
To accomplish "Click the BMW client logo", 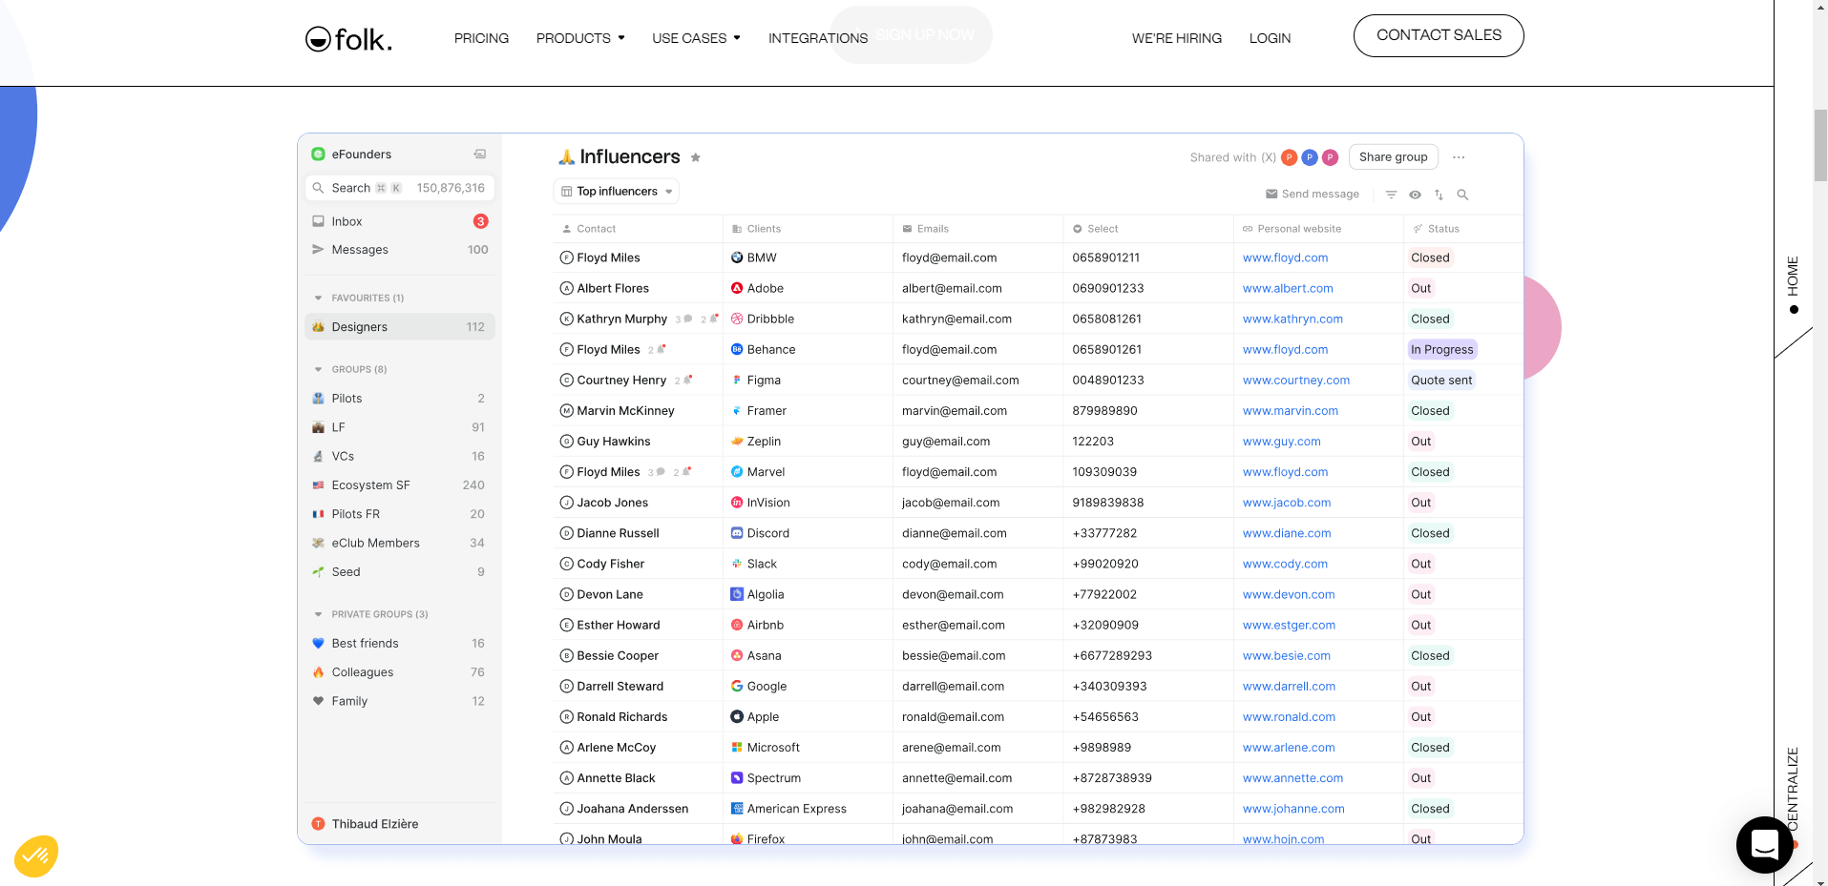I will (x=737, y=258).
